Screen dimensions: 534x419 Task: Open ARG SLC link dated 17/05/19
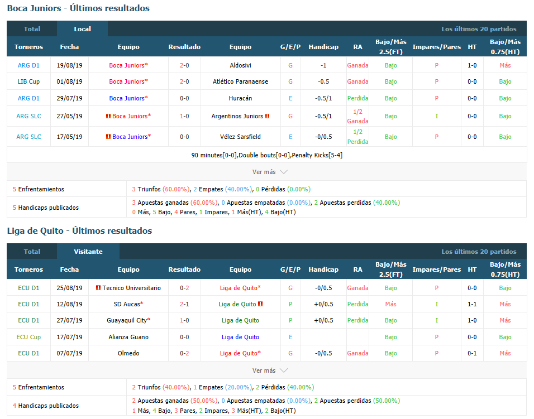[28, 137]
